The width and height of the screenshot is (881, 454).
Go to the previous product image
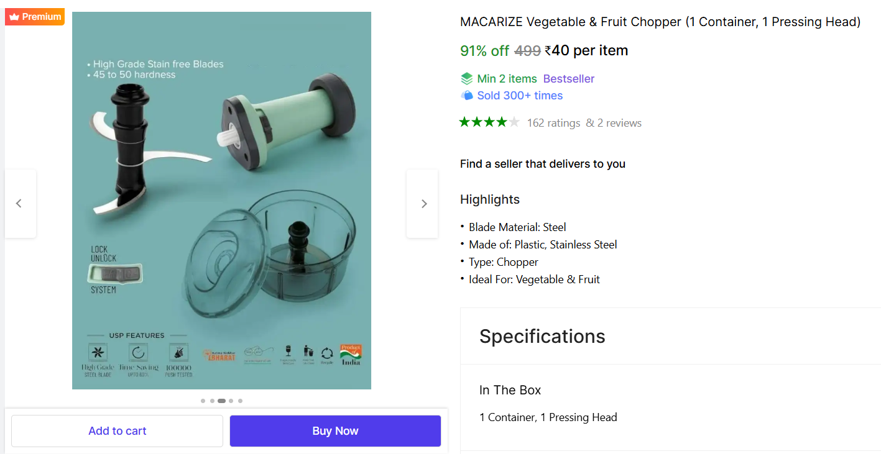coord(19,204)
